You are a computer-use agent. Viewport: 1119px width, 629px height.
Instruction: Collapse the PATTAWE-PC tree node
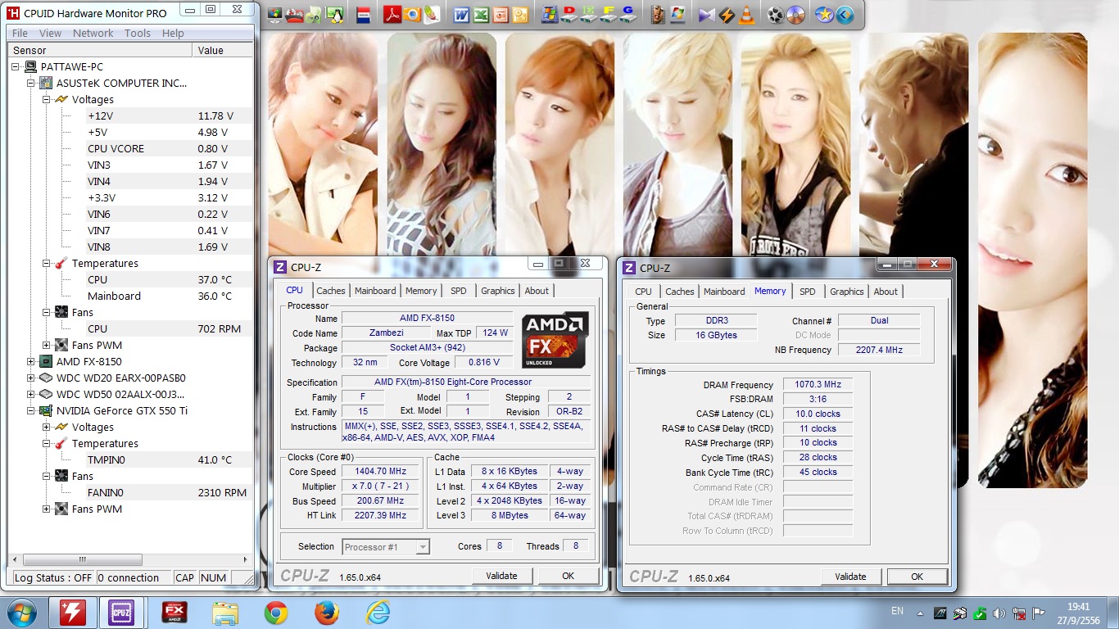[x=16, y=66]
